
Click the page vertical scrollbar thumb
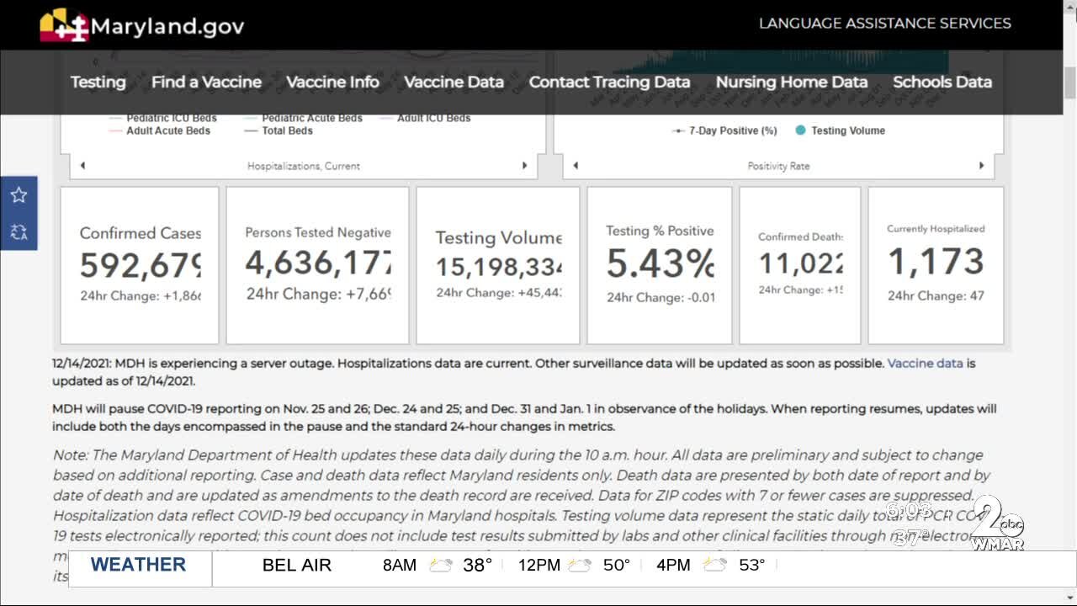pyautogui.click(x=1069, y=82)
